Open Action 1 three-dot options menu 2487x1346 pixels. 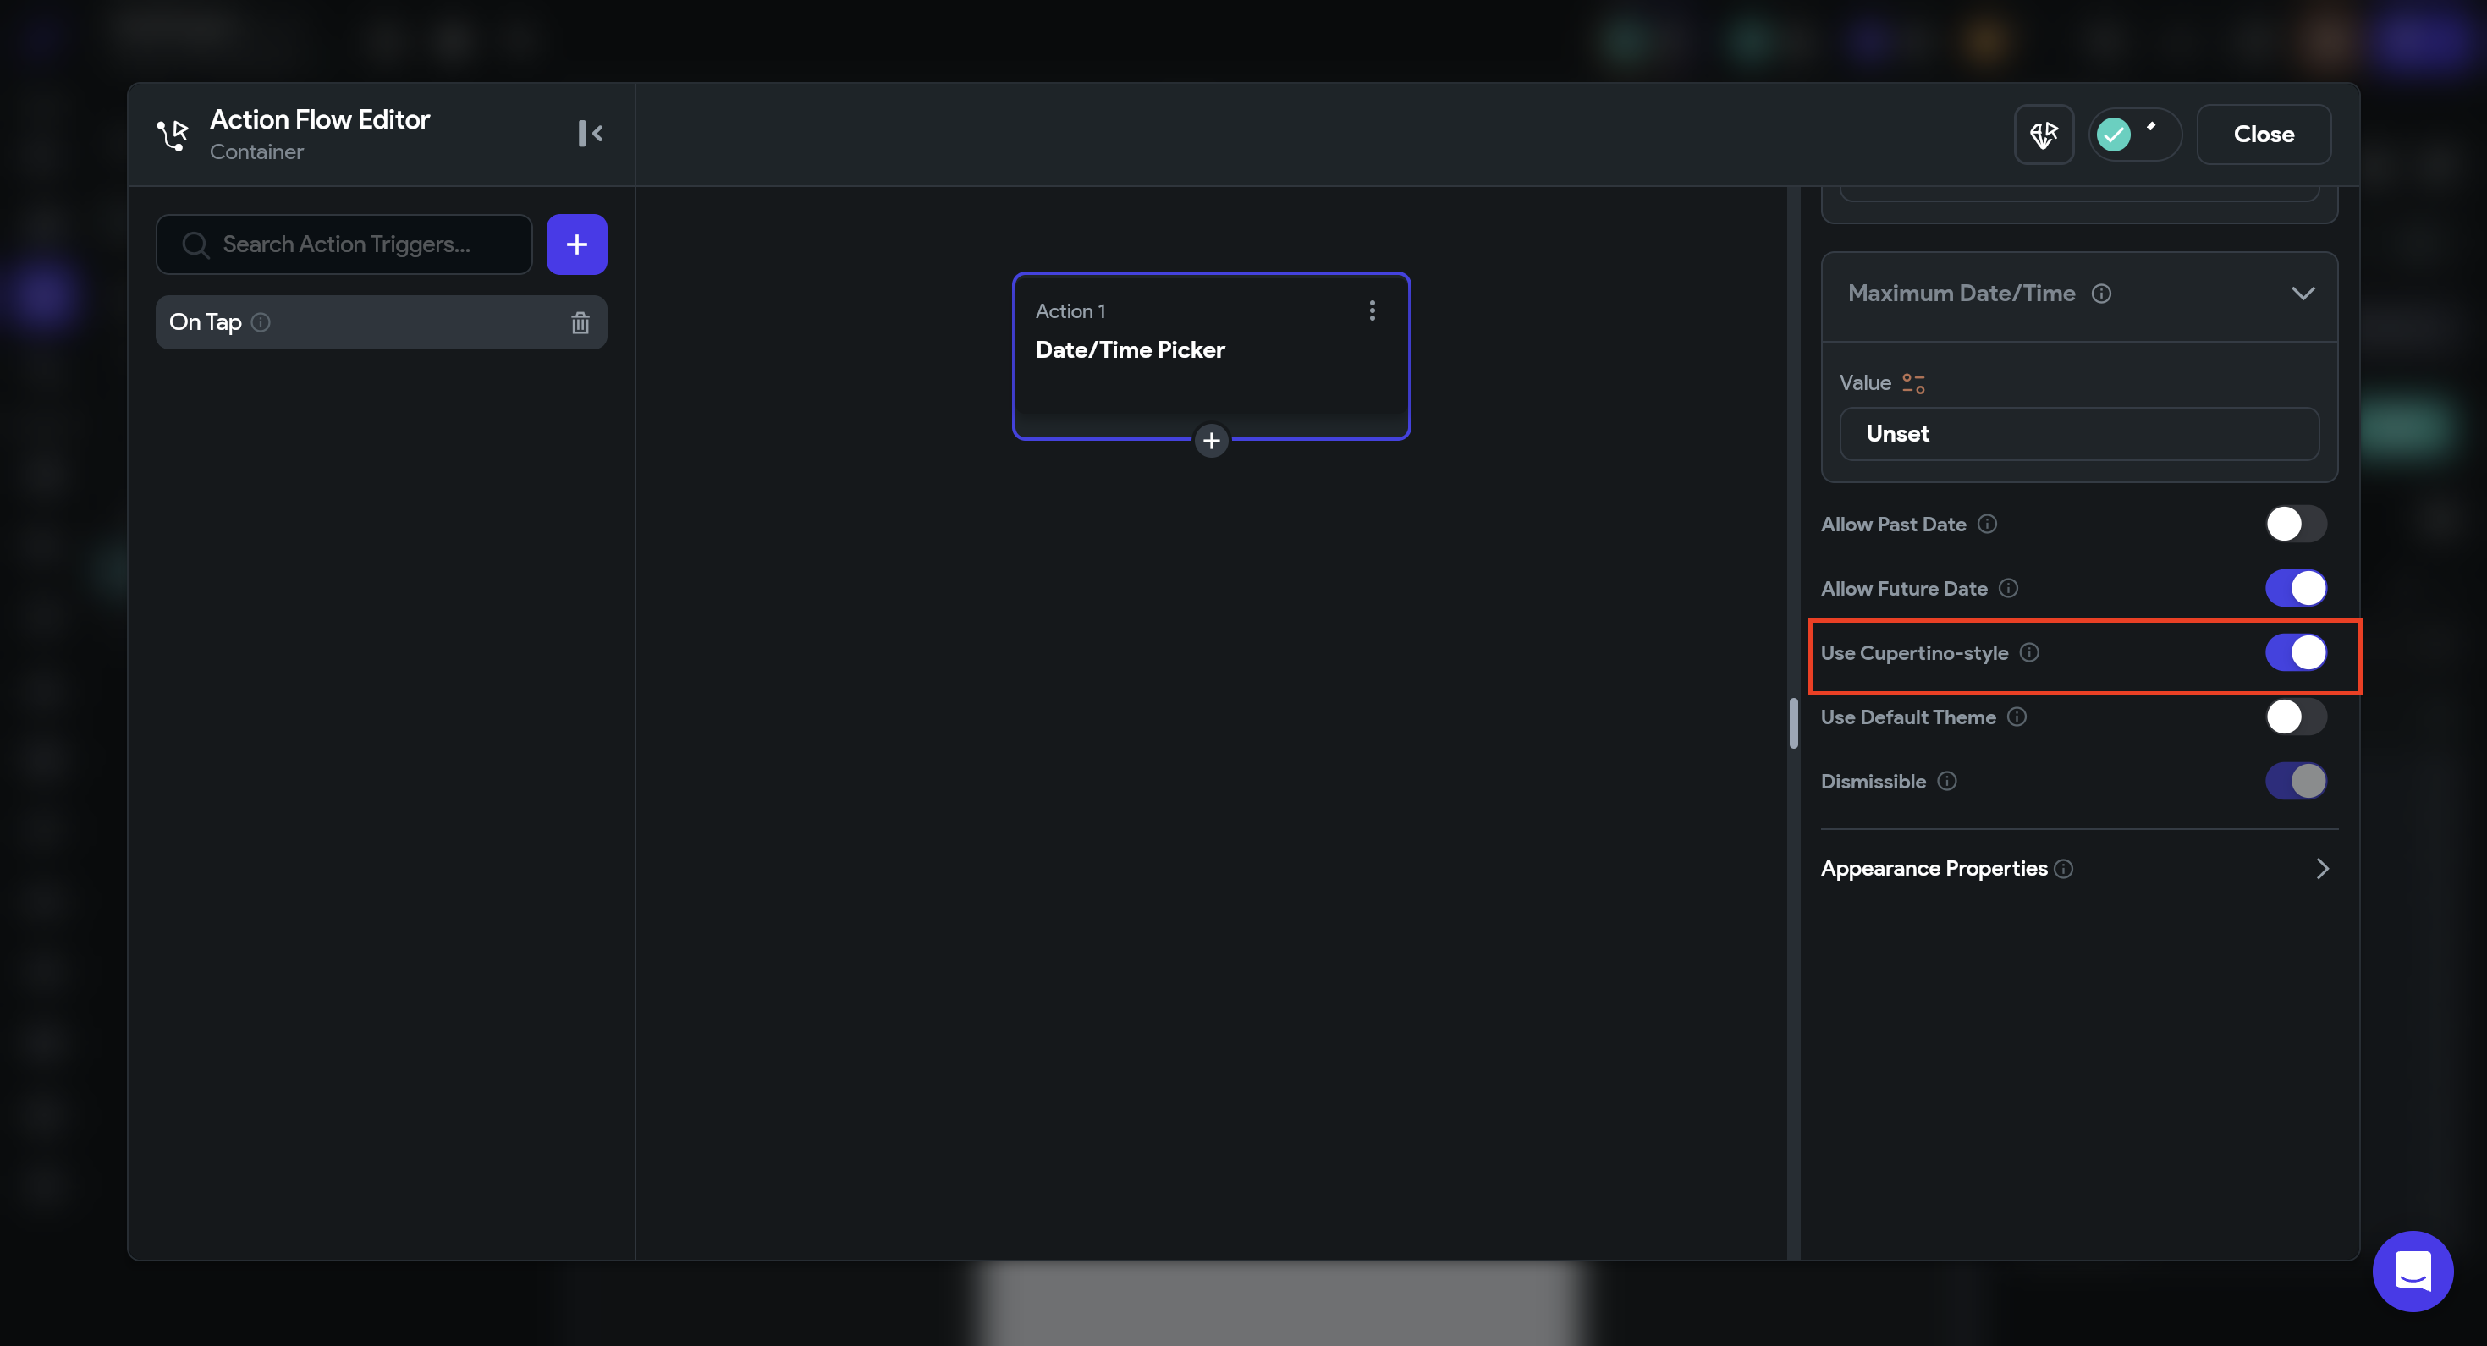1372,311
